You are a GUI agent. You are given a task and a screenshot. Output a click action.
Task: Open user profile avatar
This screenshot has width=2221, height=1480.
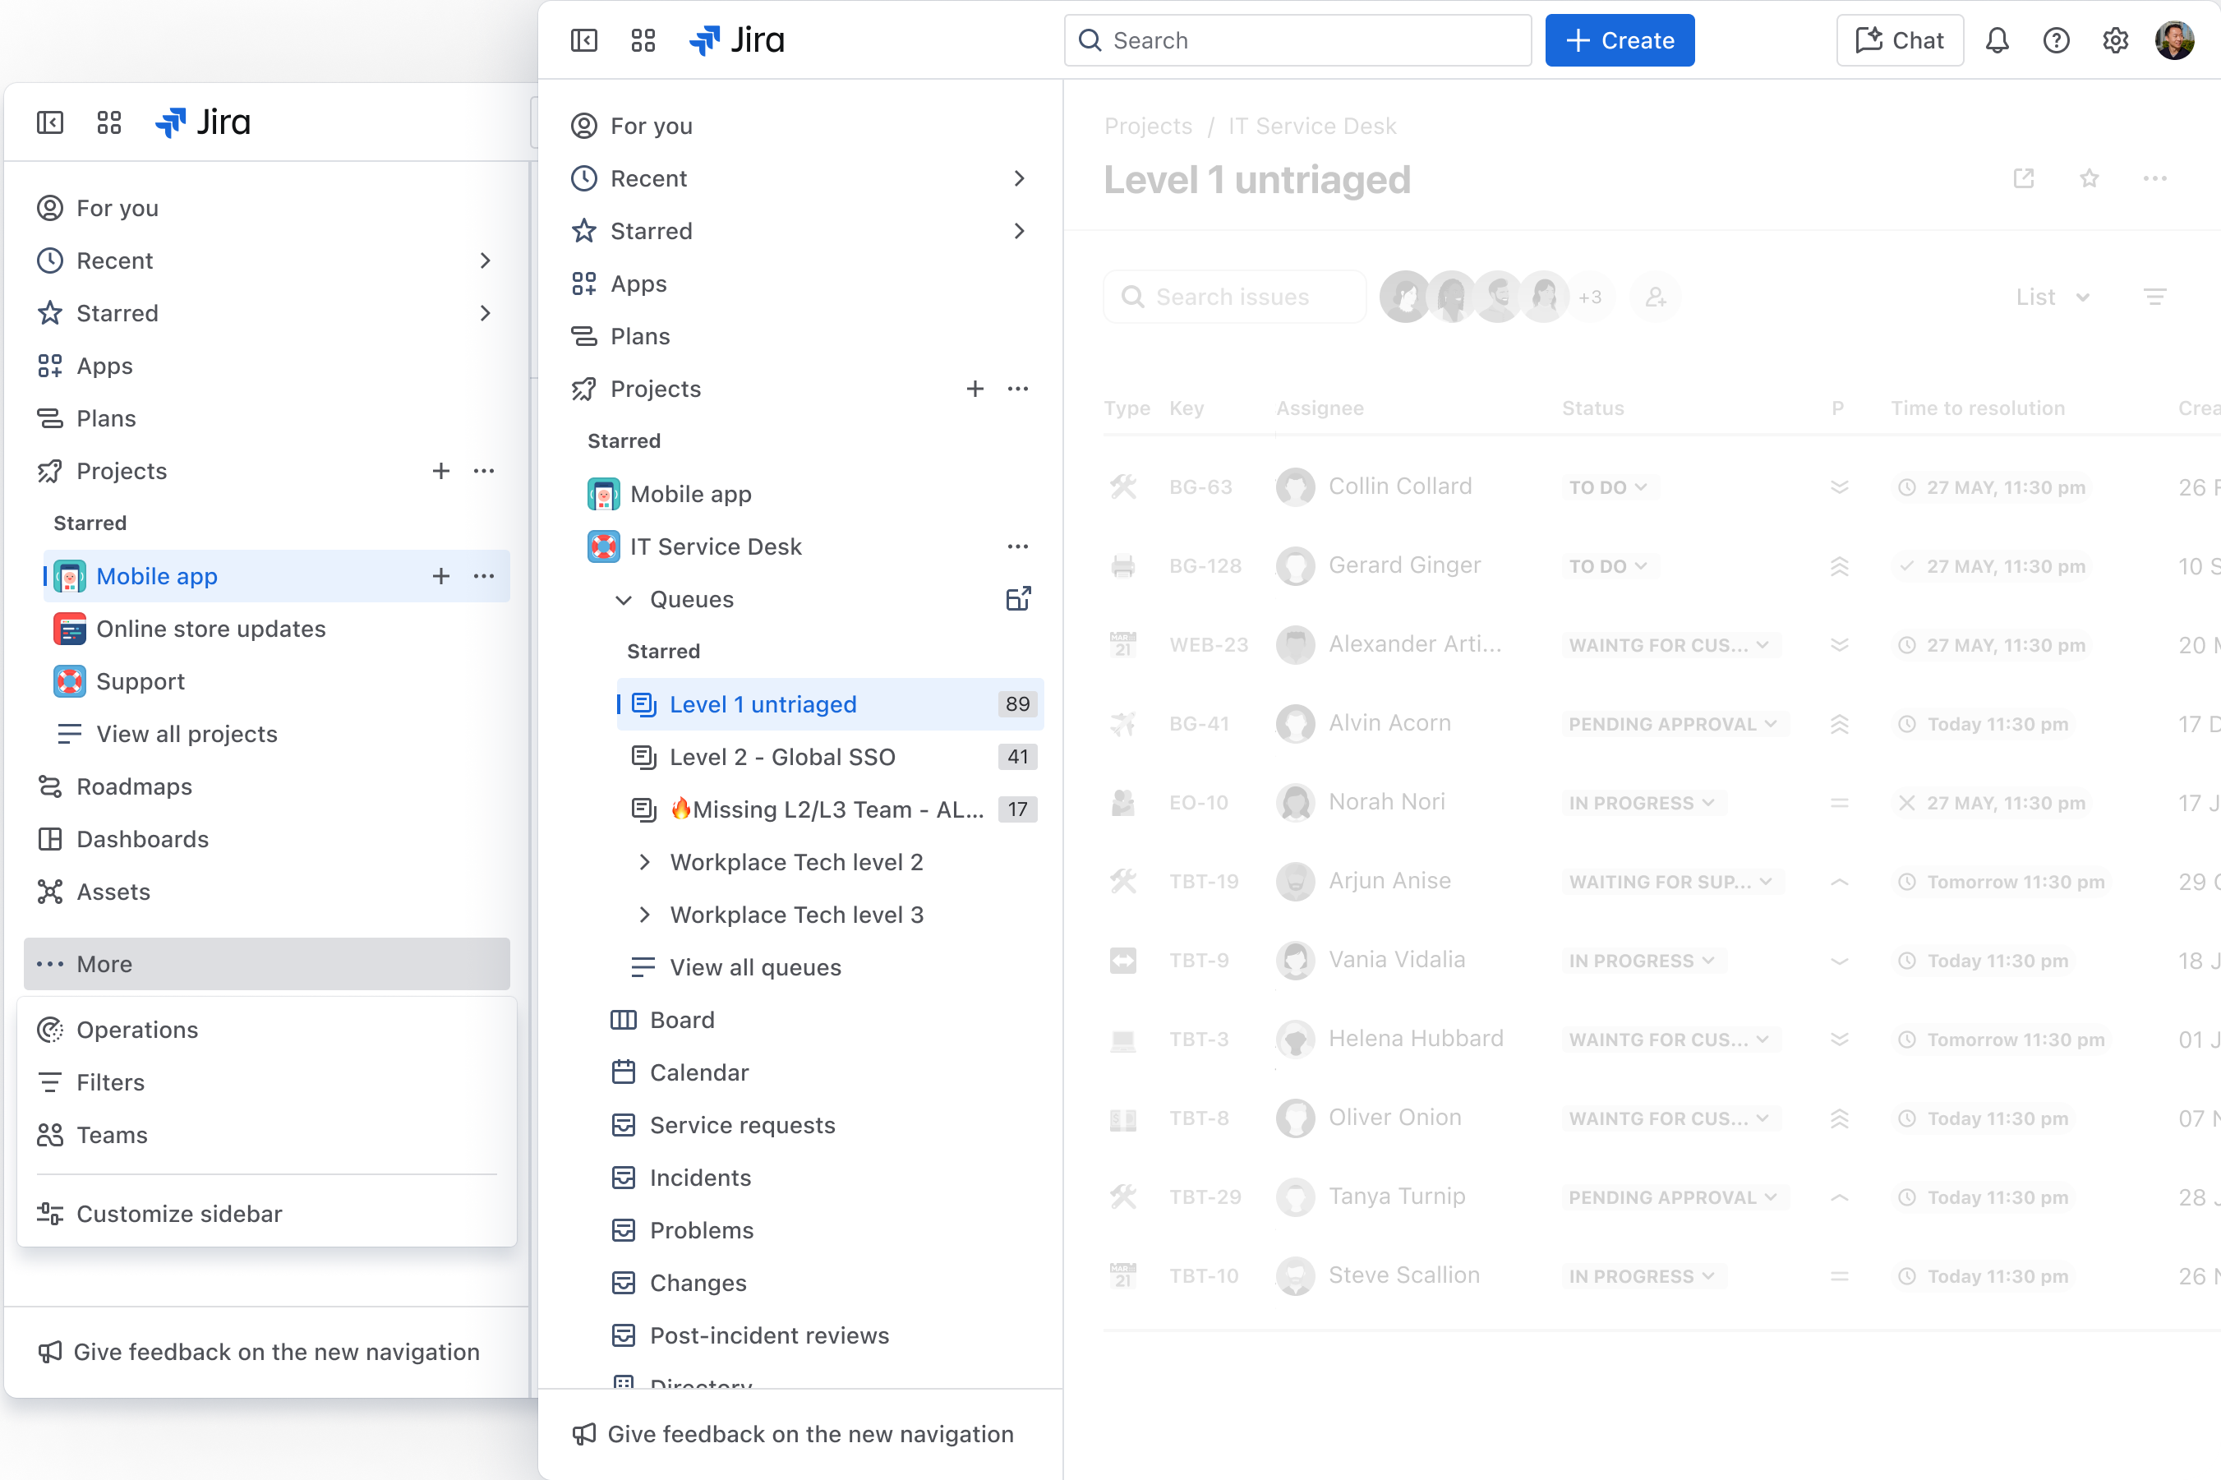(2174, 40)
